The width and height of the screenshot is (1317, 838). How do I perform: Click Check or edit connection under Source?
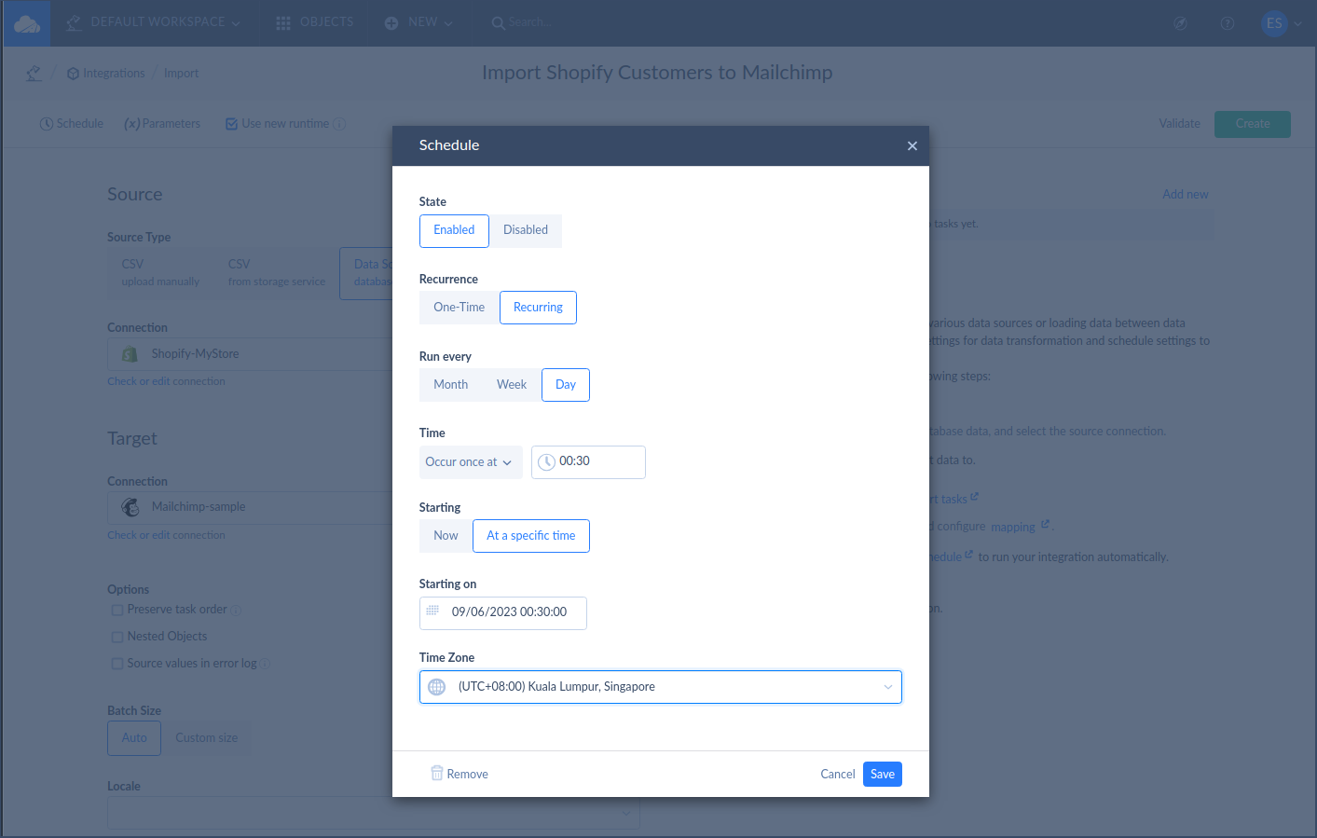(x=166, y=381)
